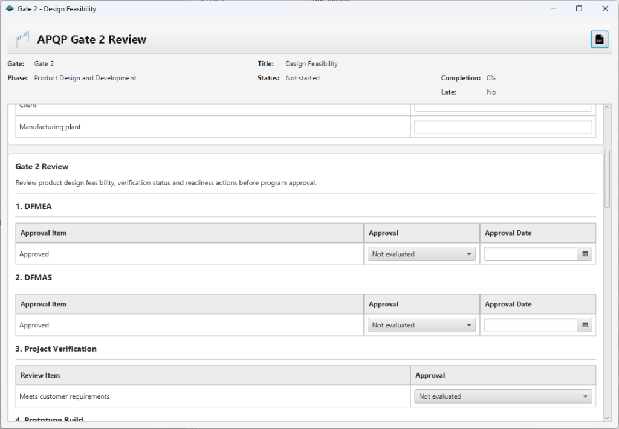
Task: Expand the DFMAS Approval dropdown
Action: coord(421,326)
